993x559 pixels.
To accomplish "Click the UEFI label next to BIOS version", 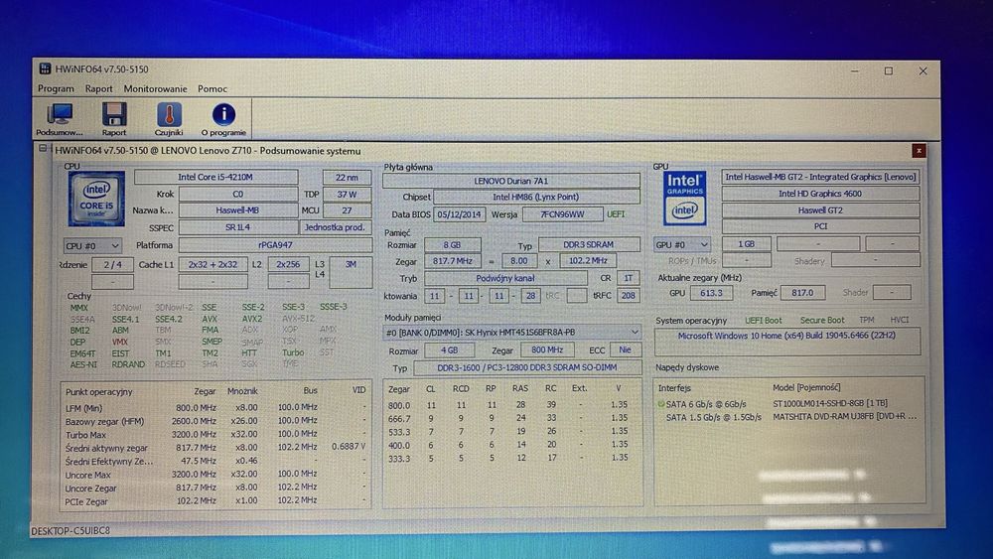I will coord(616,214).
